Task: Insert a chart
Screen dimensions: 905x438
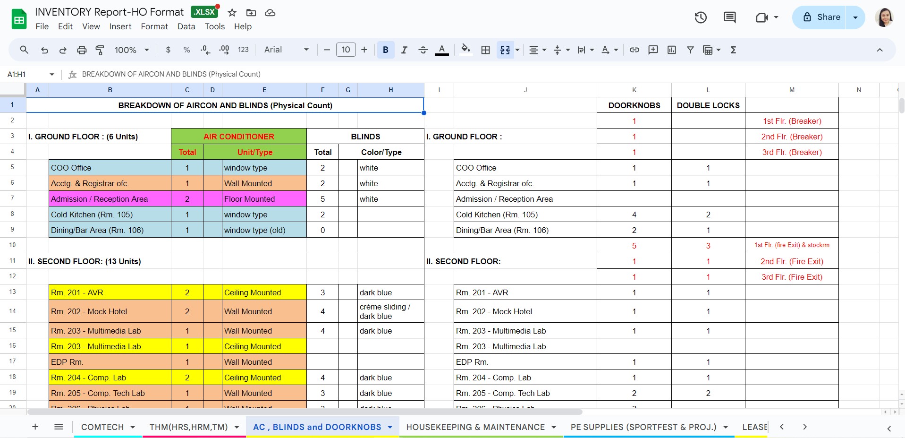Action: (x=672, y=50)
